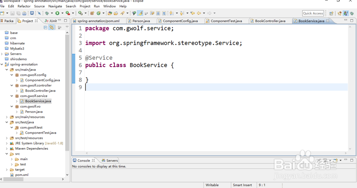Expand the Maven Dependencies node
Viewport: 357px width, 188px height.
click(x=6, y=149)
